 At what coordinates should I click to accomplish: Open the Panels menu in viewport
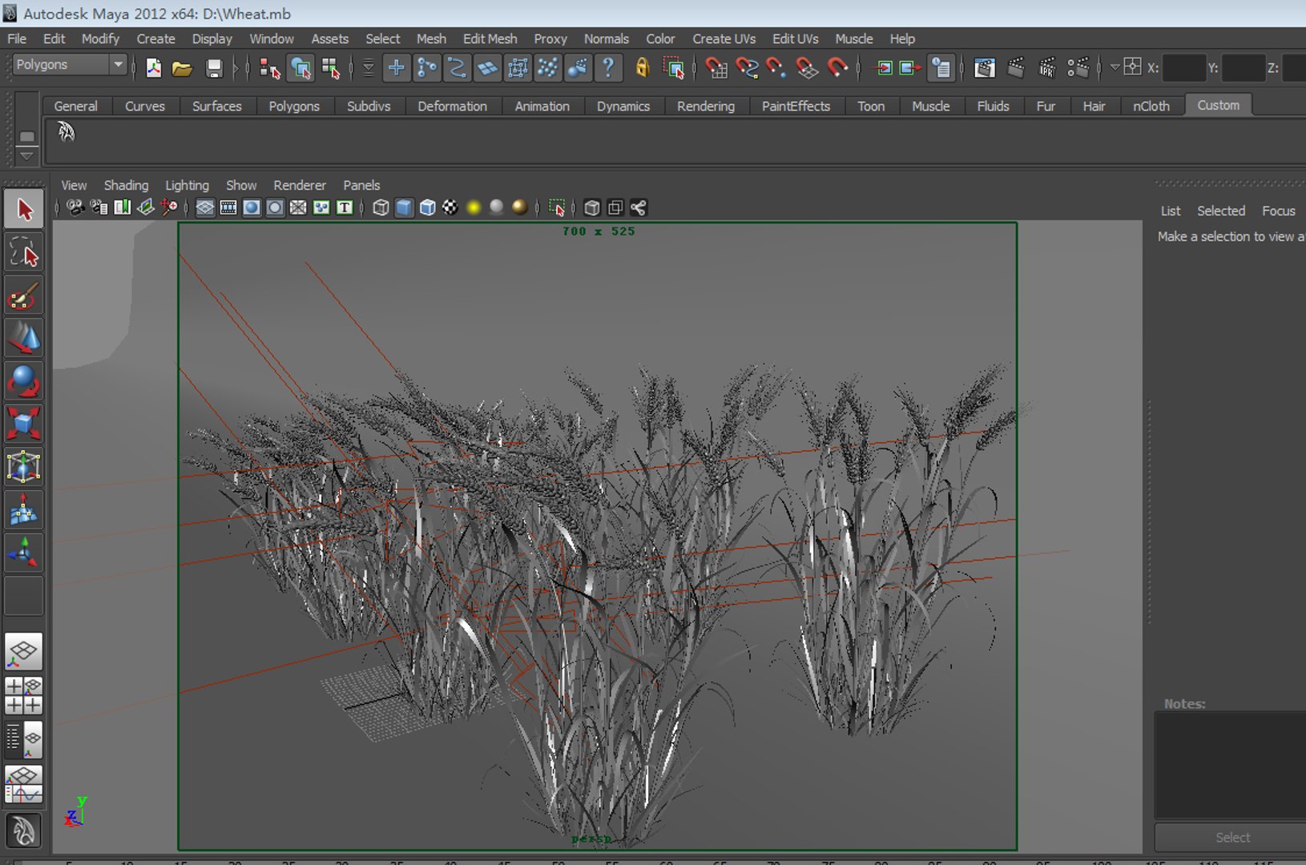click(361, 185)
